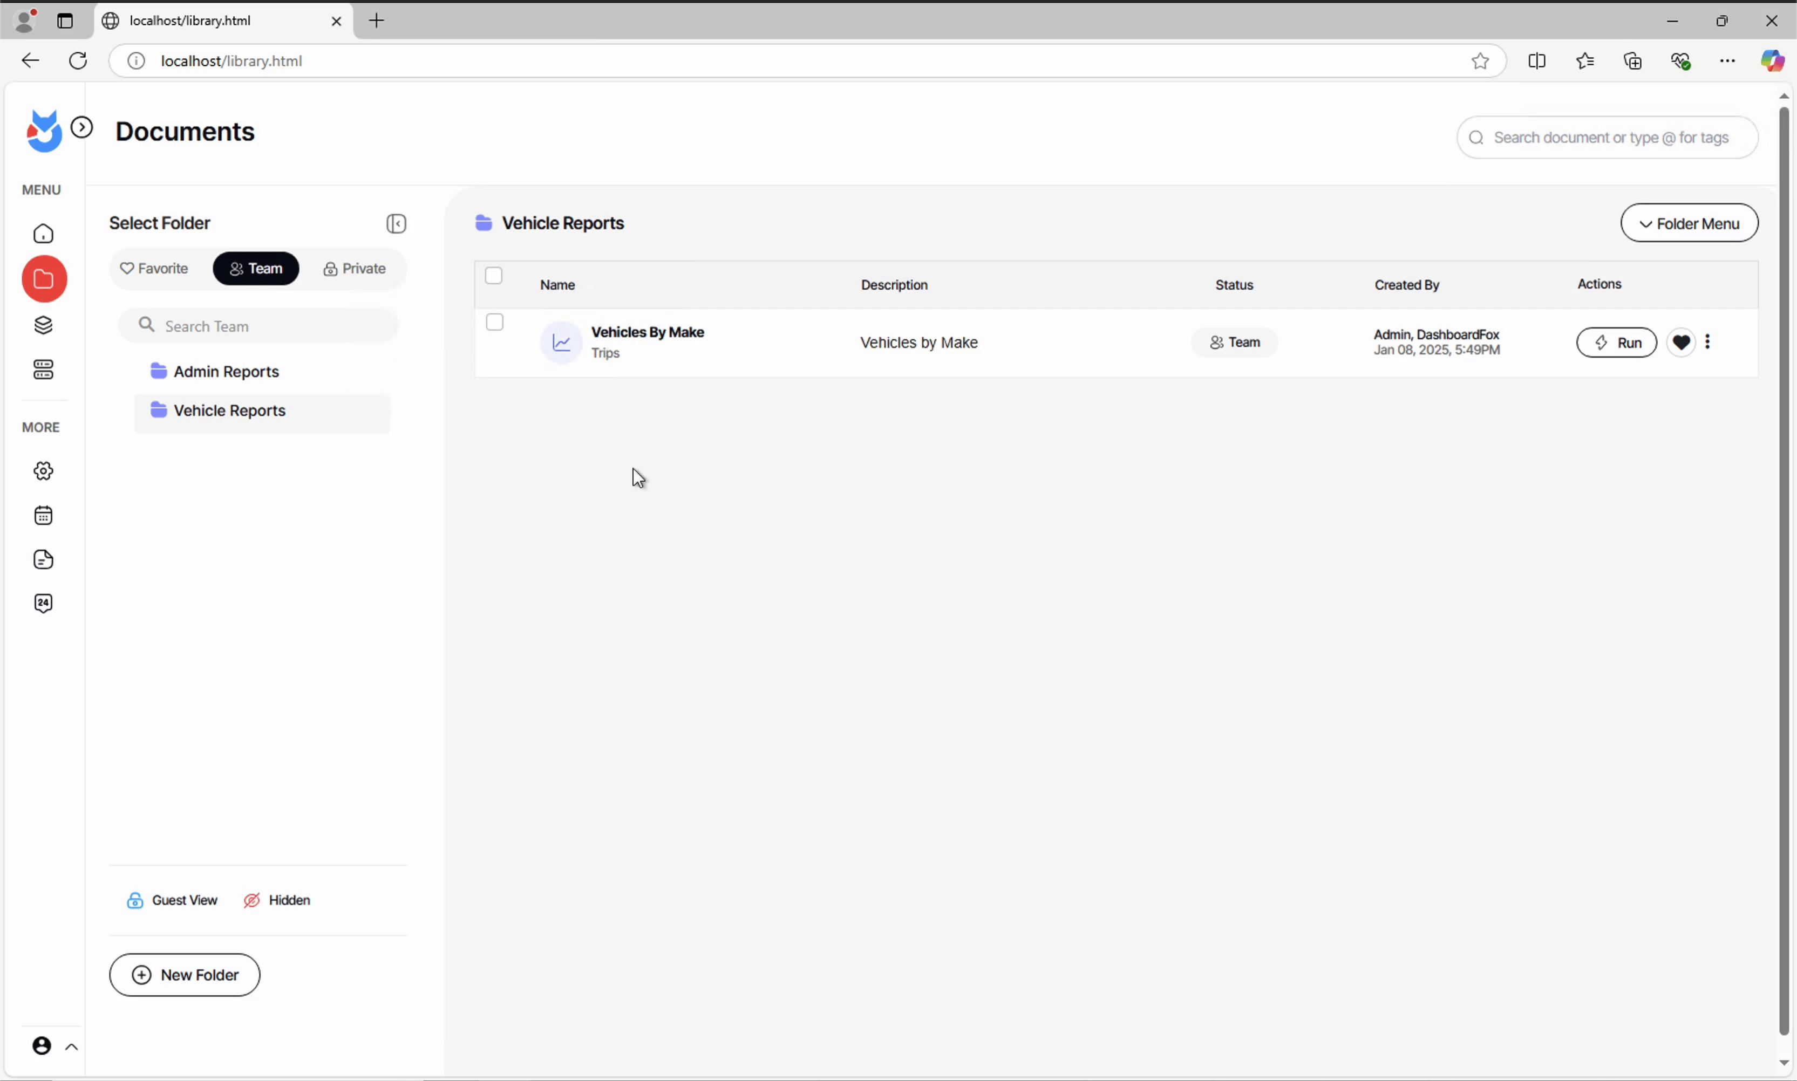Collapse the Select Folder panel icon

click(396, 224)
